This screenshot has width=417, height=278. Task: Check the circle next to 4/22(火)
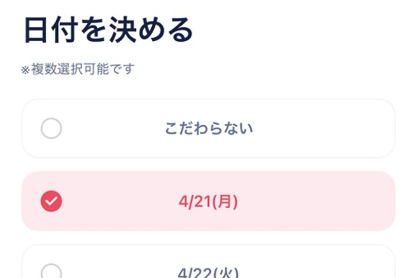(52, 272)
